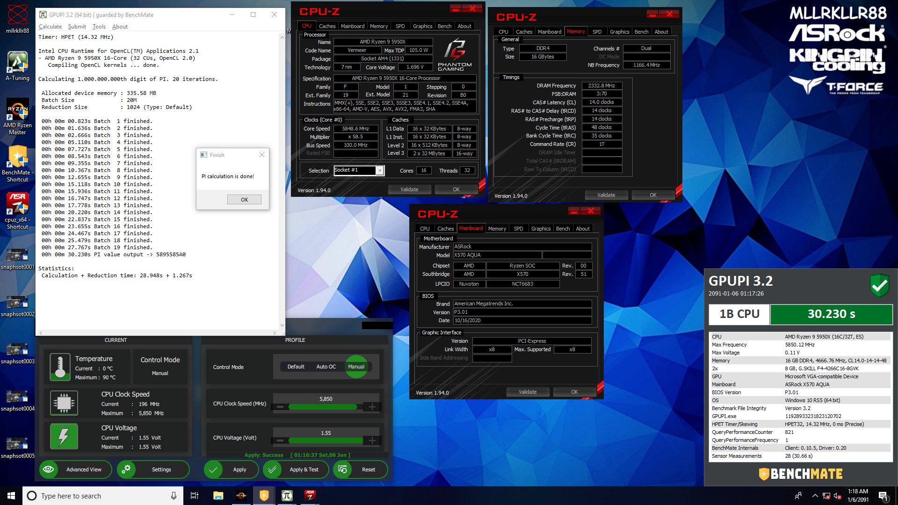Click GPUPI vertical scrollbar down arrow
This screenshot has height=505, width=898.
pos(282,325)
